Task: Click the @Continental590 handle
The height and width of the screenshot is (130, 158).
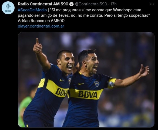Action: (x=91, y=4)
